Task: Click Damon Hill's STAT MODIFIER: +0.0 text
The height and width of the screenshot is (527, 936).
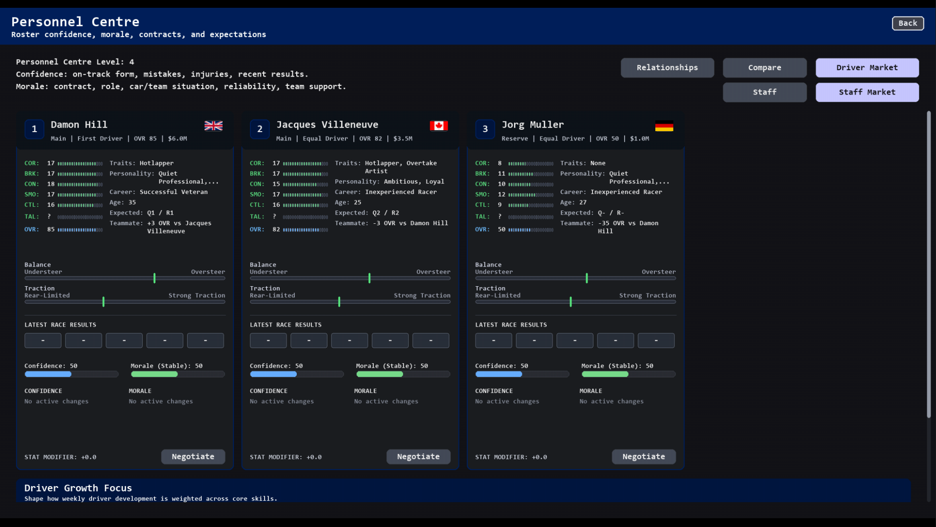Action: pyautogui.click(x=60, y=457)
